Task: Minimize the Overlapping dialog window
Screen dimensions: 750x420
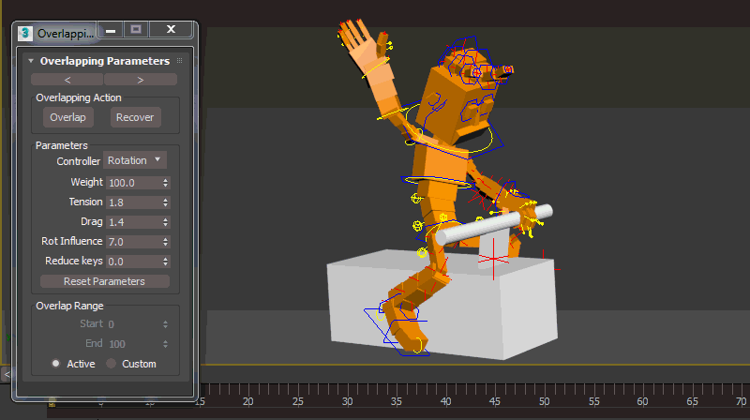Action: pyautogui.click(x=111, y=31)
